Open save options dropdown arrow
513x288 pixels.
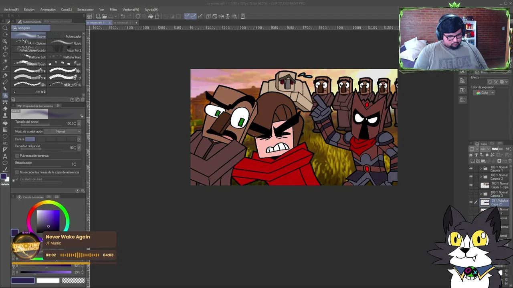pyautogui.click(x=116, y=16)
